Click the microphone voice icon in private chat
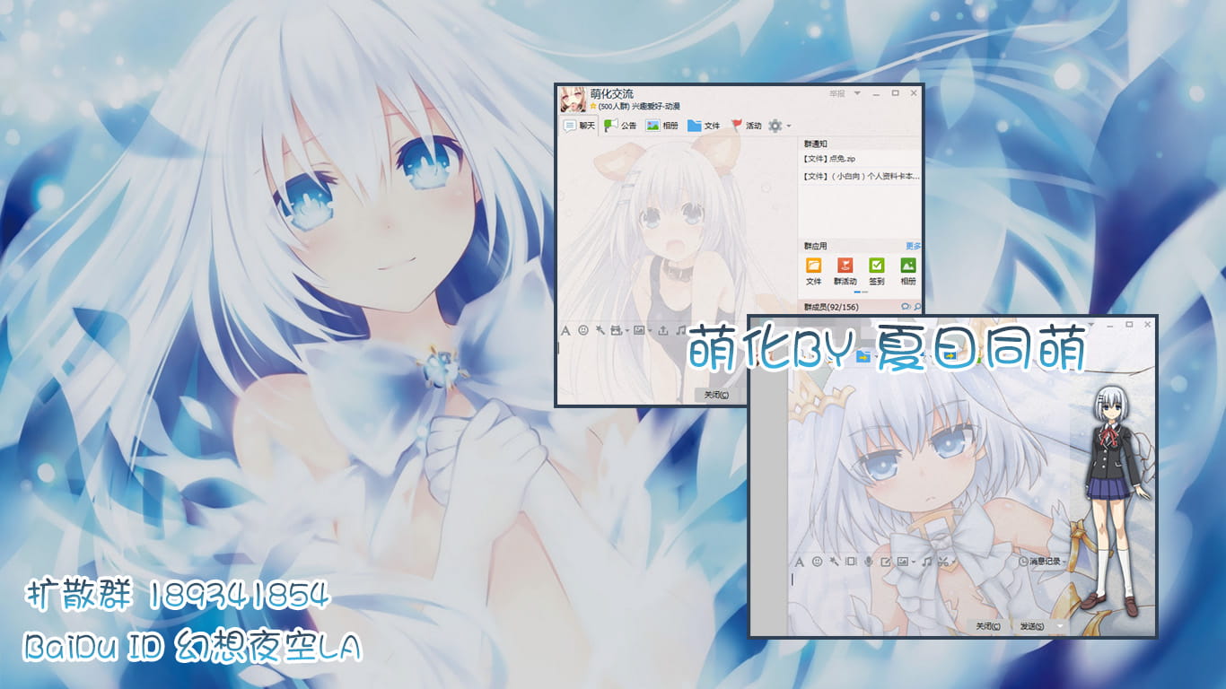The image size is (1226, 689). 868,562
